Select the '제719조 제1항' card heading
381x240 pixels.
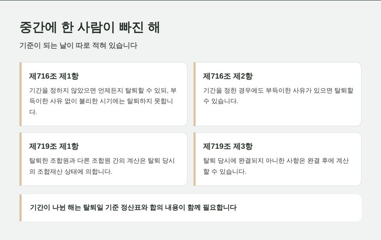(54, 146)
